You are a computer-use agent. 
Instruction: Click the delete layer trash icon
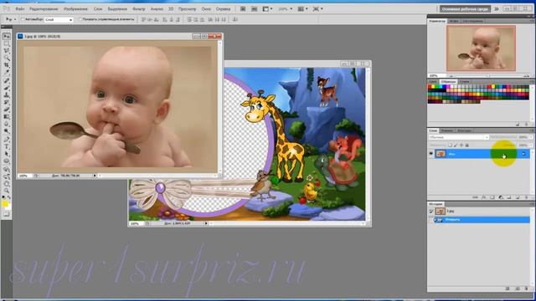click(x=527, y=197)
